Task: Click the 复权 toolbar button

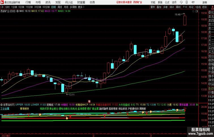Action: pyautogui.click(x=153, y=7)
